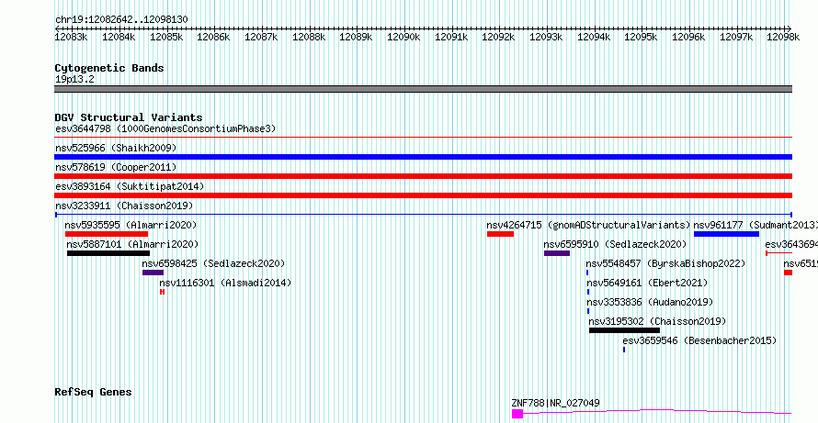
Task: Click the 12094k ruler tick label
Action: (x=594, y=37)
